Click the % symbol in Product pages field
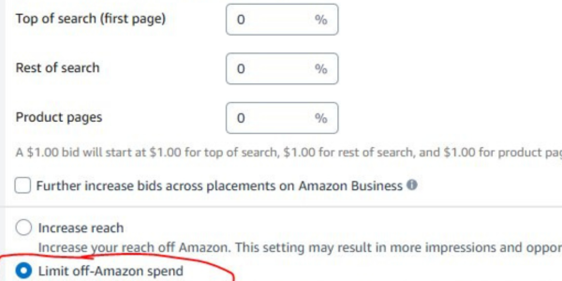Image resolution: width=562 pixels, height=281 pixels. (322, 118)
